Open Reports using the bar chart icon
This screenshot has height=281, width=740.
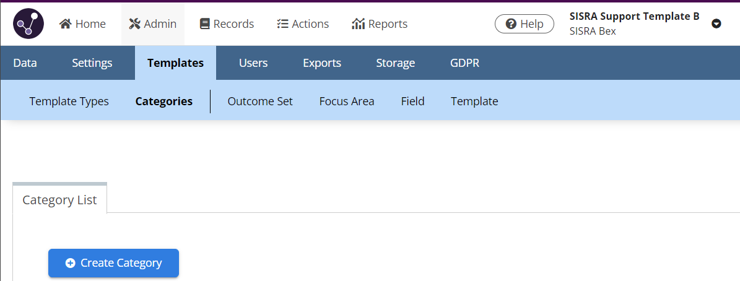point(358,24)
